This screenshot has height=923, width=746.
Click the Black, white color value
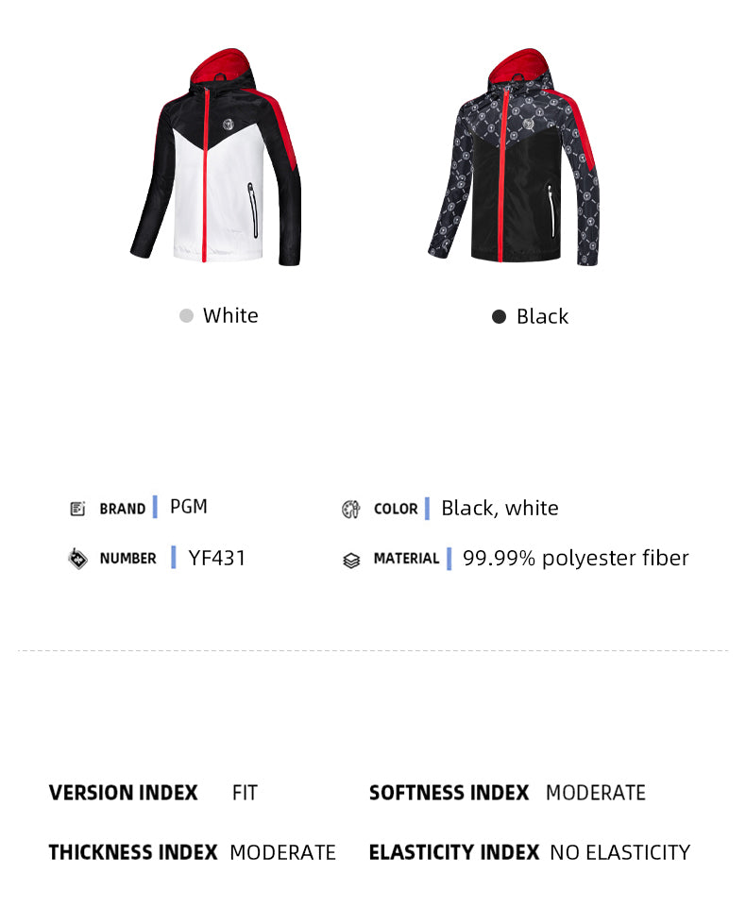tap(500, 508)
